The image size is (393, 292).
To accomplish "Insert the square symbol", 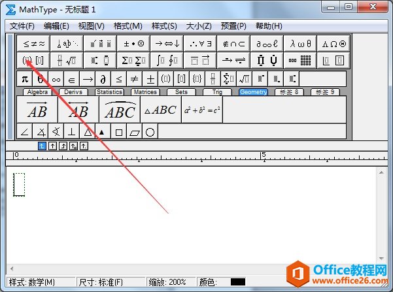I will point(119,131).
